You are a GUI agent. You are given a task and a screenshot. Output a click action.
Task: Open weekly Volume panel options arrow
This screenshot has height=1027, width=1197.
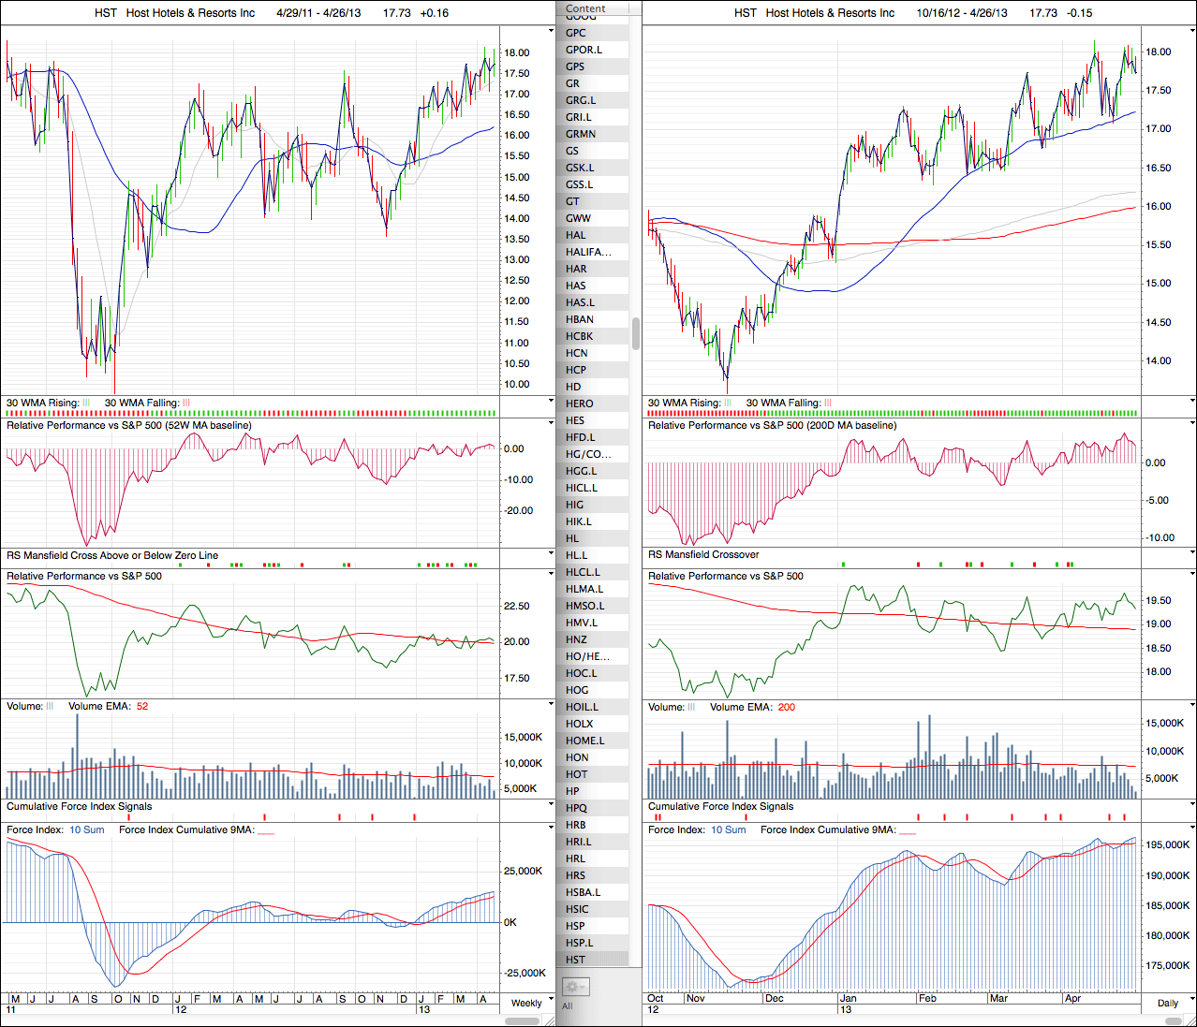click(551, 704)
